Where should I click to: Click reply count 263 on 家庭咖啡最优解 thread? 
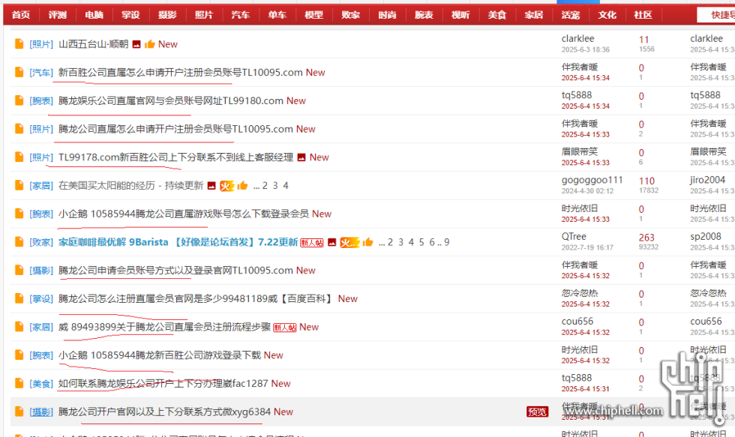click(646, 238)
